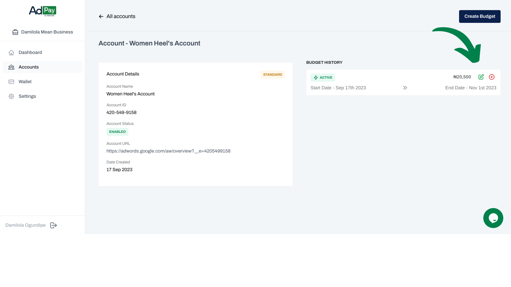Click the briefcase icon for Damilola Mean Business
The image size is (511, 287).
coord(15,32)
